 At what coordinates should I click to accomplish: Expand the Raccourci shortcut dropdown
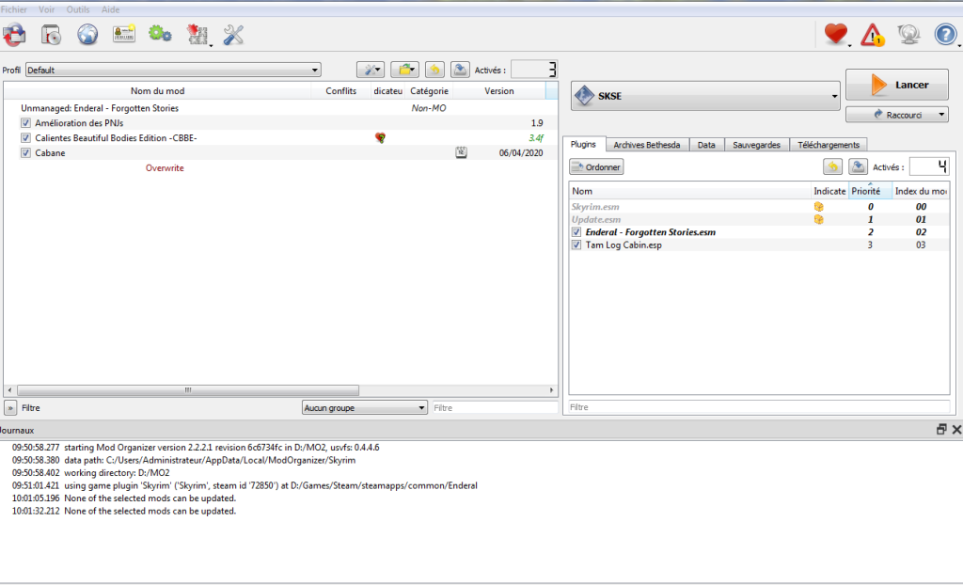tap(941, 115)
